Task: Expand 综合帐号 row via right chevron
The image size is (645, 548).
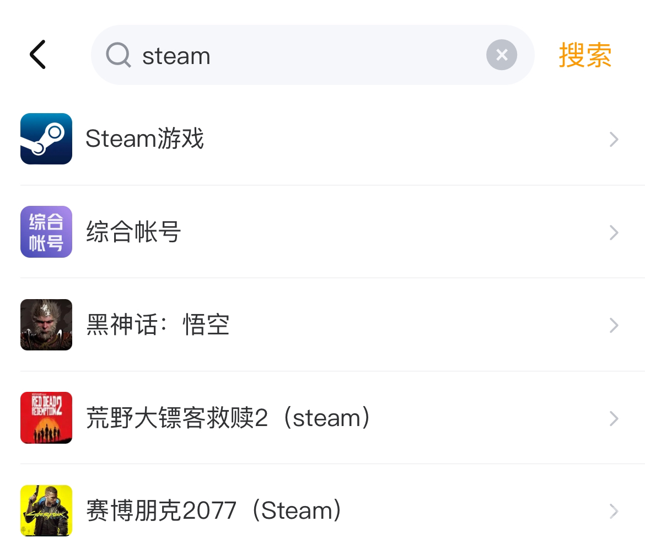Action: (614, 232)
